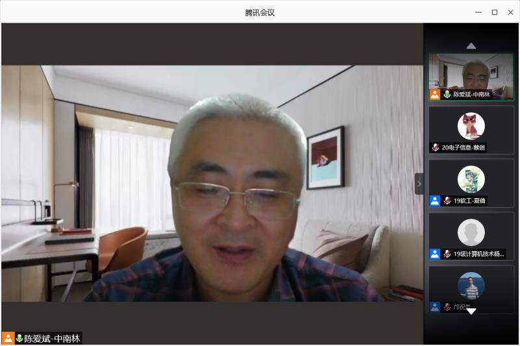Viewport: 520px width, 346px height.
Task: Select 陈爱斌's video thumbnail in the sidebar
Action: tap(471, 71)
